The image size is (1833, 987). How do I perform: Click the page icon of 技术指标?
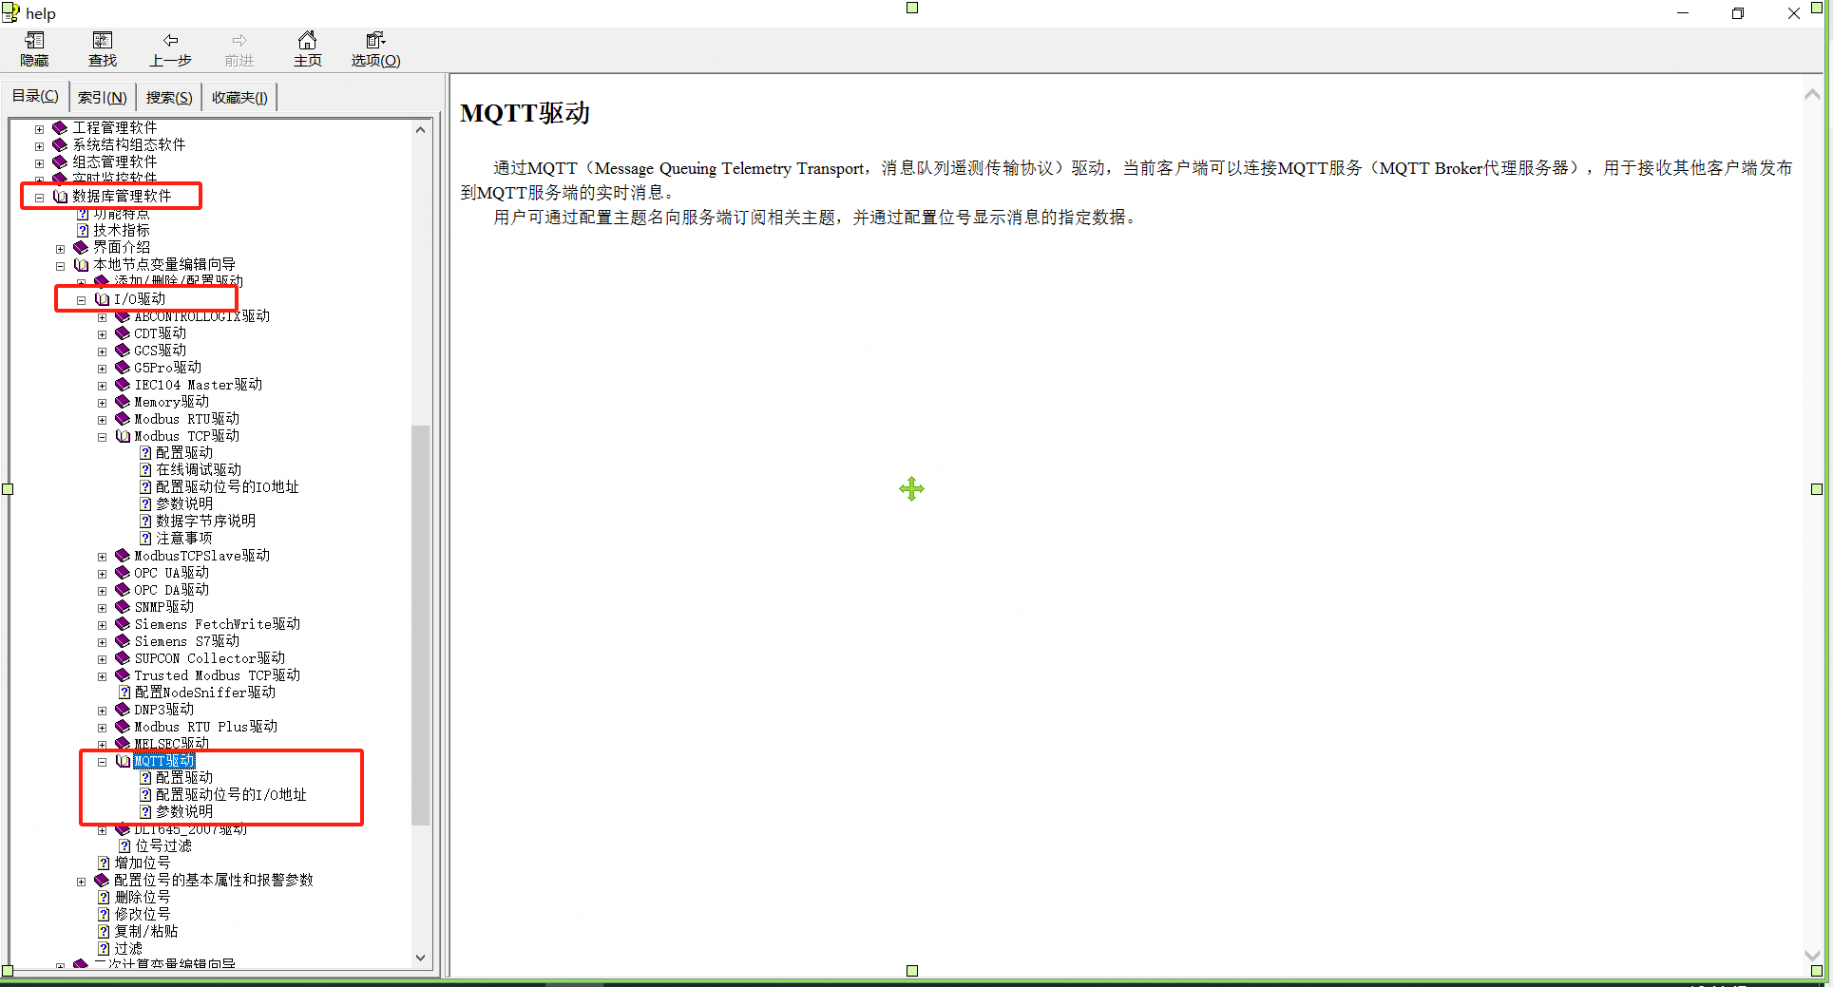83,231
